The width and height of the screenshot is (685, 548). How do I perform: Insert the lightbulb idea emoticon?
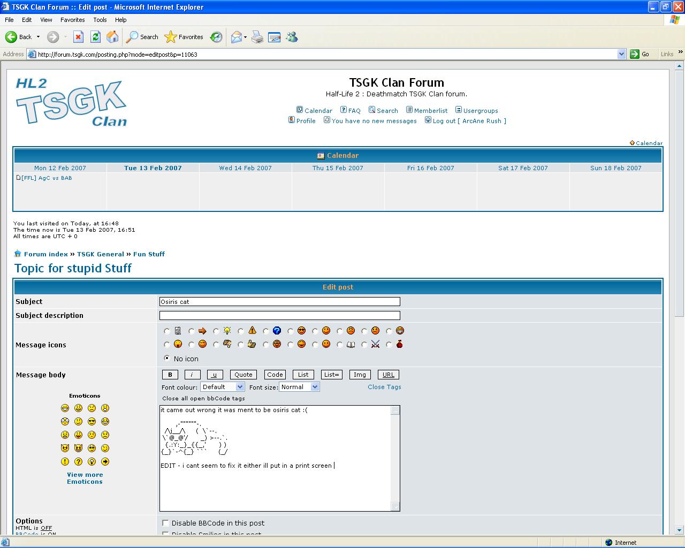(92, 461)
